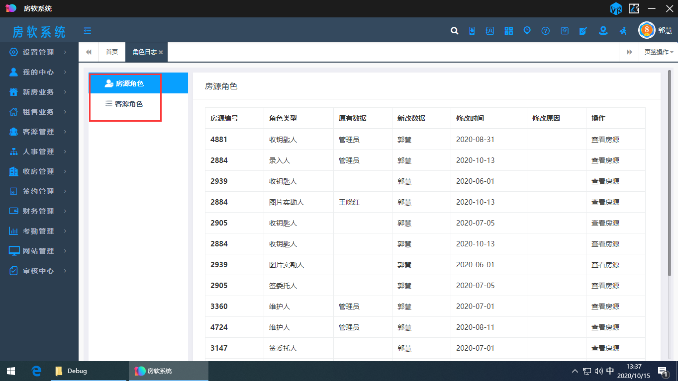Click the search magnifier icon in header
678x381 pixels.
point(454,31)
